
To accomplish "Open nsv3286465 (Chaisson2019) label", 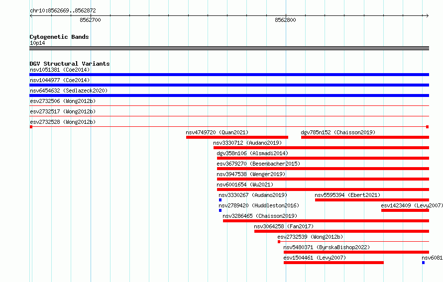I will (260, 216).
